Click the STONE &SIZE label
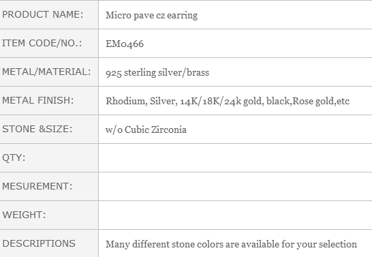Viewport: 372px width, 257px height. [37, 129]
